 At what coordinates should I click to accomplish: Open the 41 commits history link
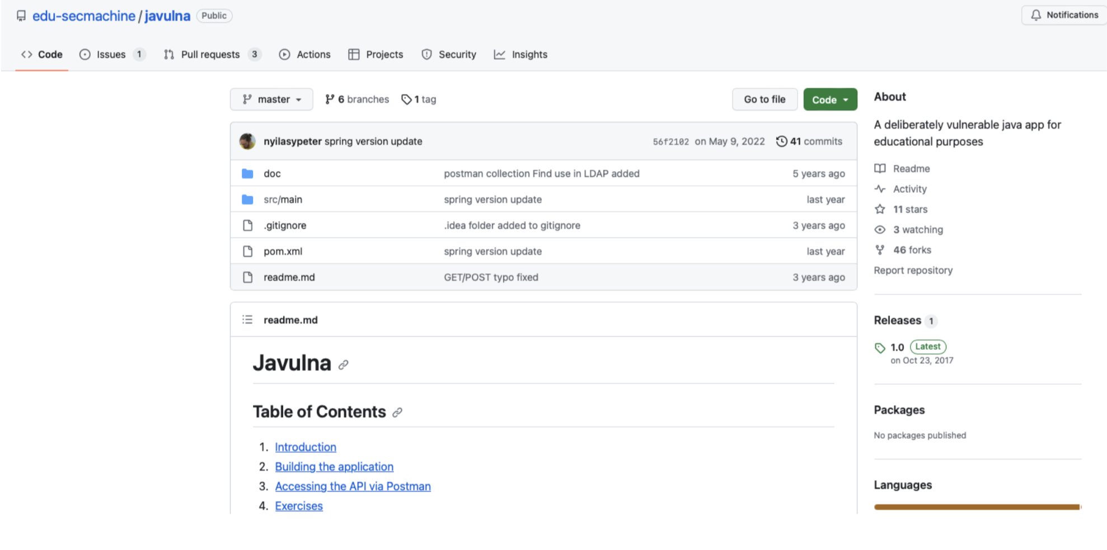pos(809,141)
